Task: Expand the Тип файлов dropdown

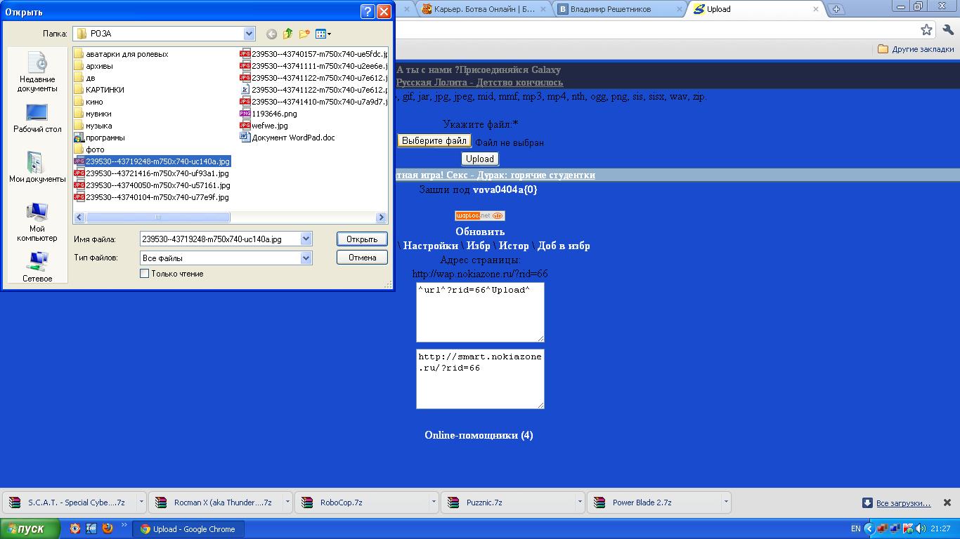Action: (306, 258)
